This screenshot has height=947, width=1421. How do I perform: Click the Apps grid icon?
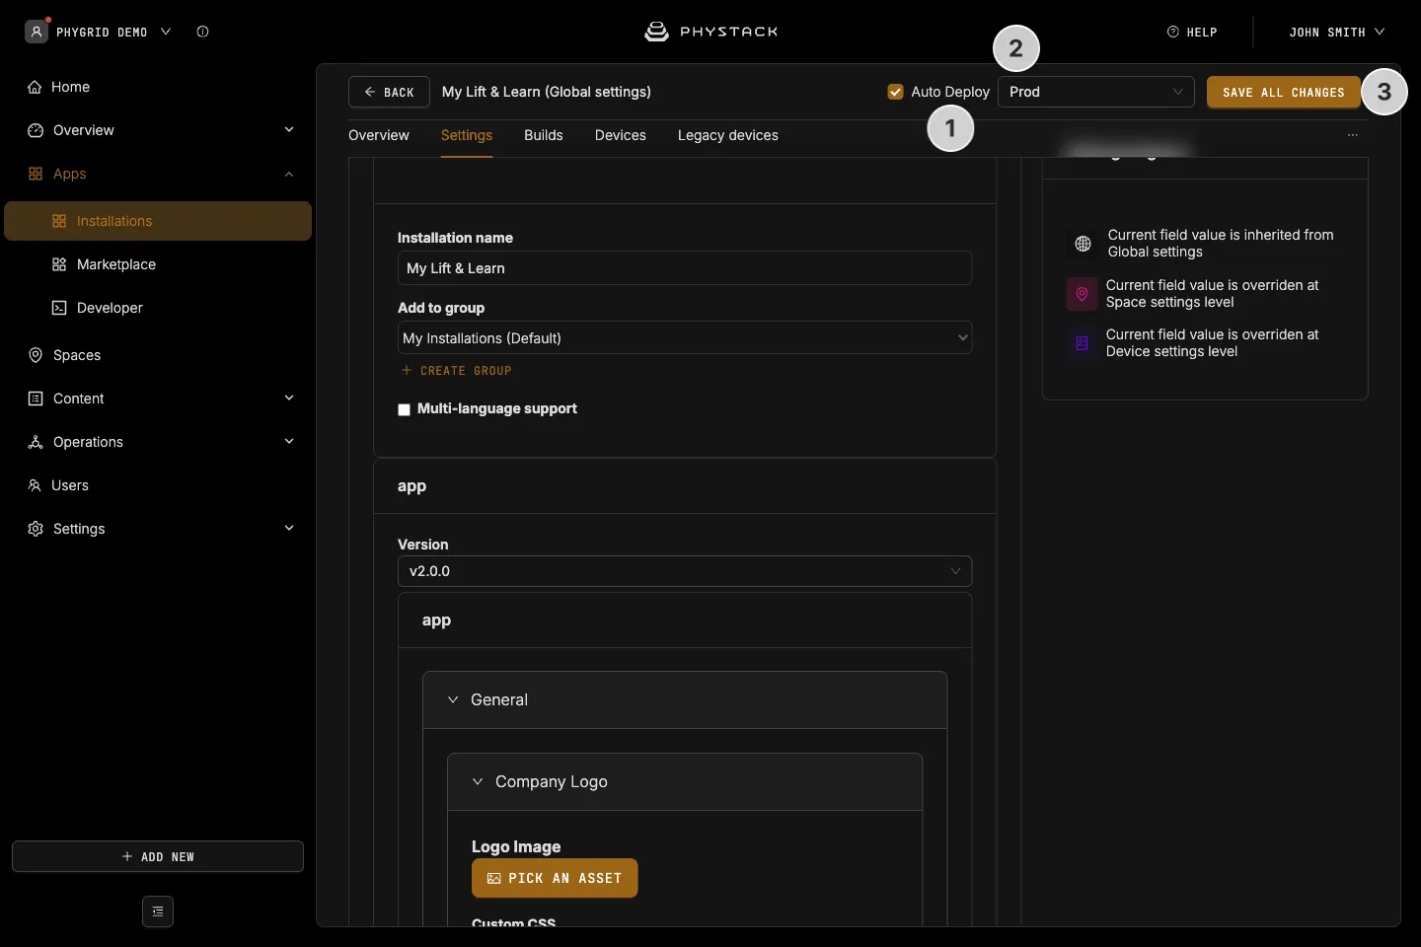(36, 174)
